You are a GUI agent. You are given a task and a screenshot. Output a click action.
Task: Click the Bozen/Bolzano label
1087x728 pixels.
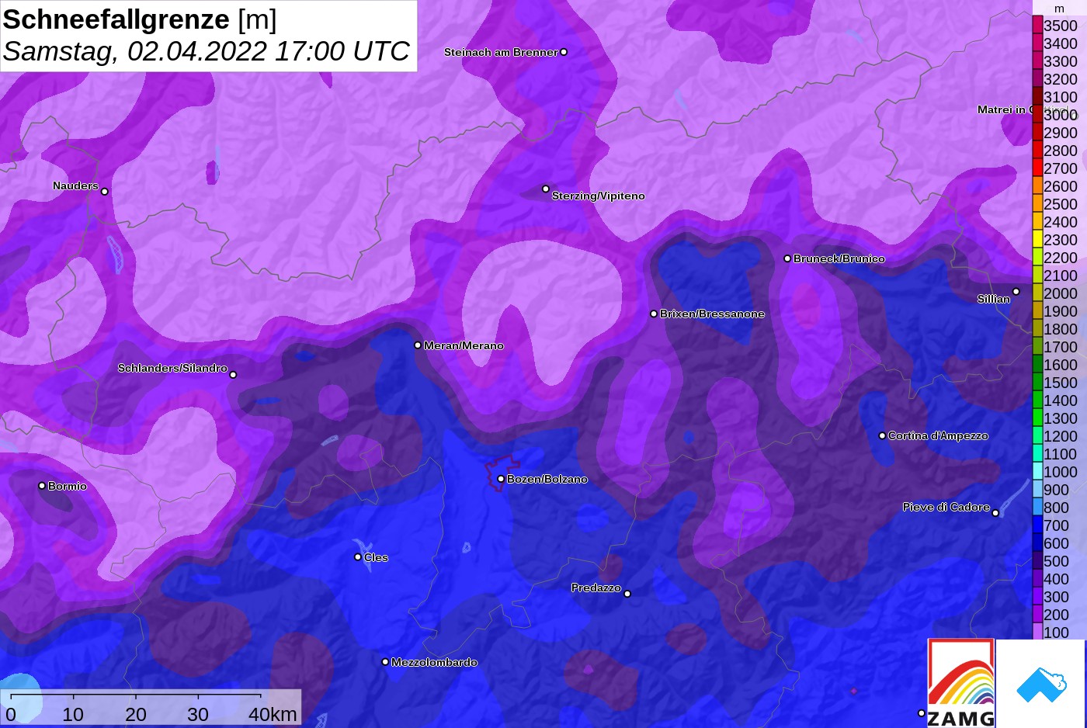[x=547, y=479]
